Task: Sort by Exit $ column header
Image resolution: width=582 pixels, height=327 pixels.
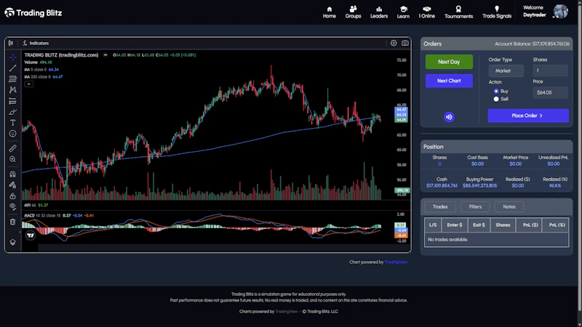Action: coord(479,225)
